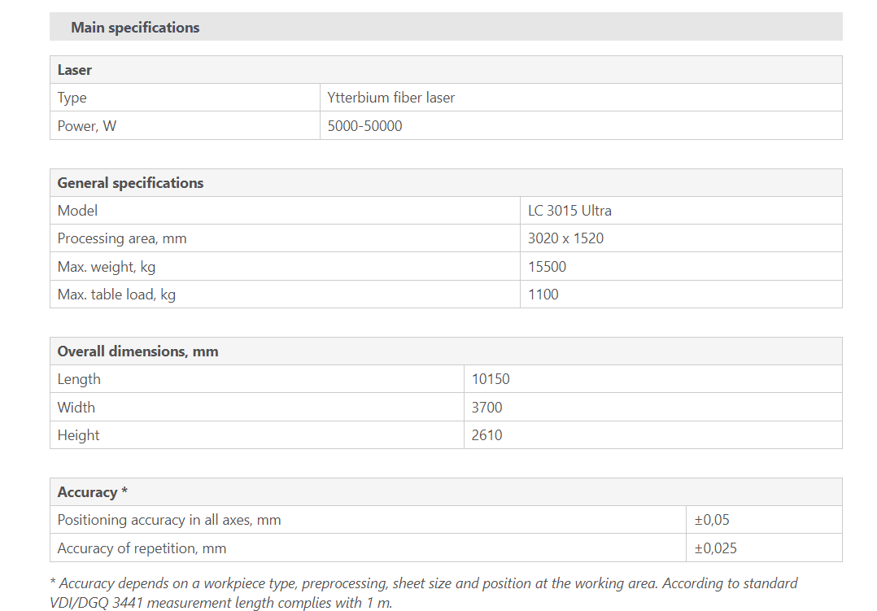
Task: Click the Main specifications heading
Action: point(135,28)
